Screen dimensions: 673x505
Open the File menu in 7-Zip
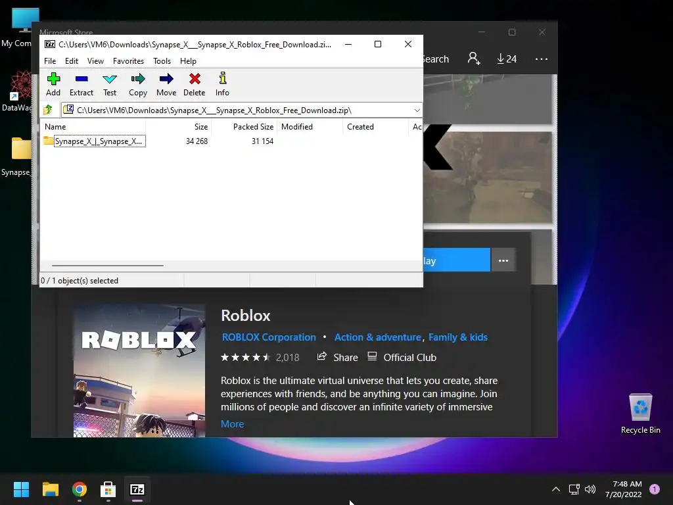coord(50,61)
